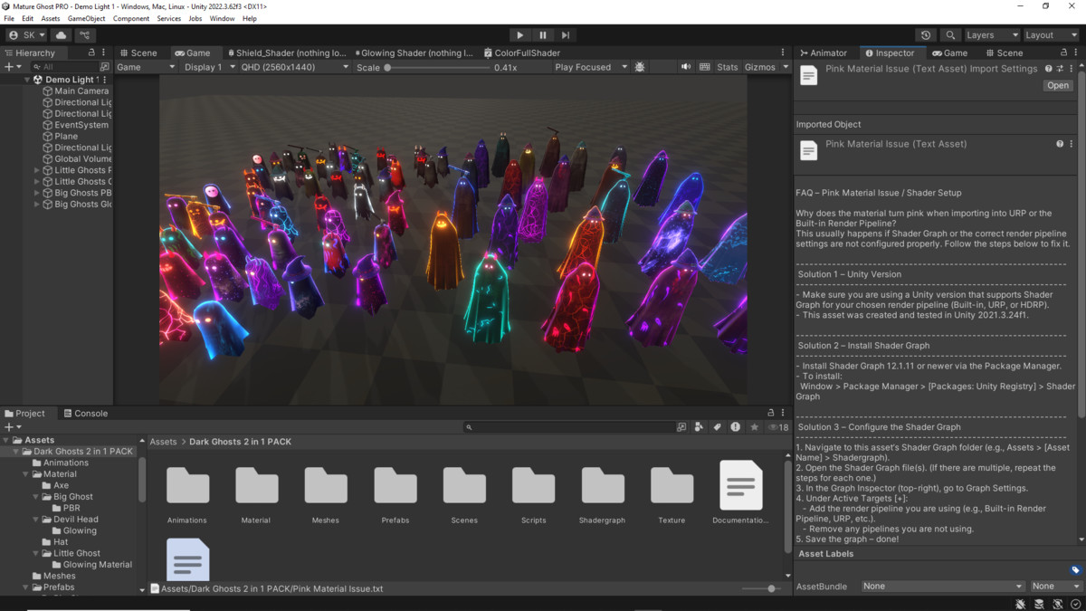
Task: Toggle Stats overlay in Game view
Action: click(727, 67)
